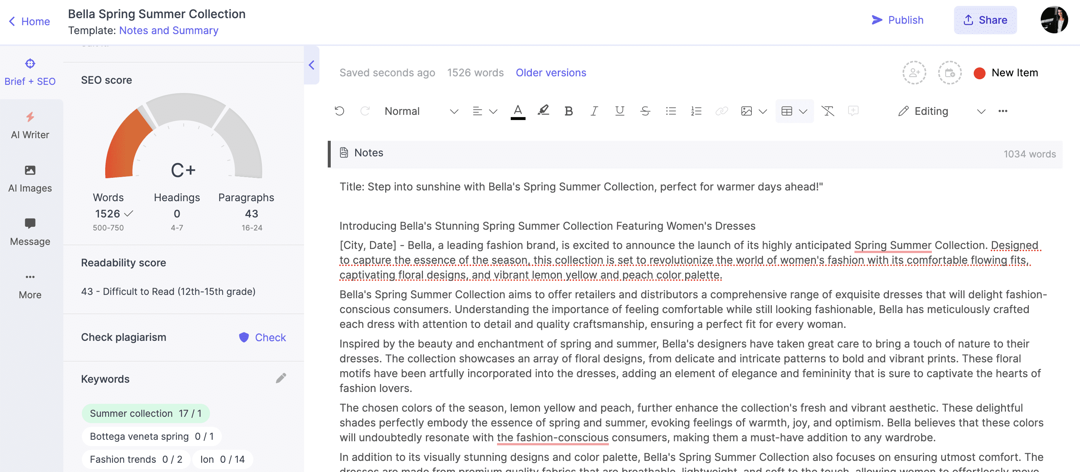The height and width of the screenshot is (472, 1080).
Task: Go back to Home
Action: [x=29, y=21]
